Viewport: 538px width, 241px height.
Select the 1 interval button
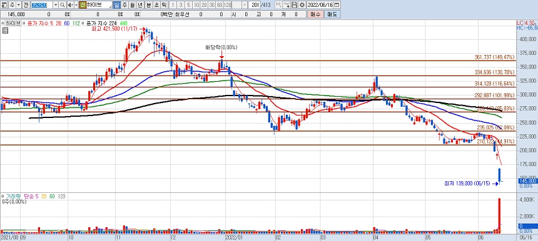click(173, 5)
